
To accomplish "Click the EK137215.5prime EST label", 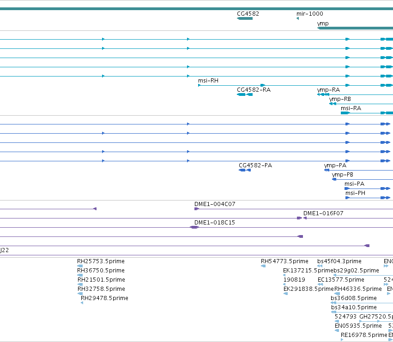I will pyautogui.click(x=308, y=271).
